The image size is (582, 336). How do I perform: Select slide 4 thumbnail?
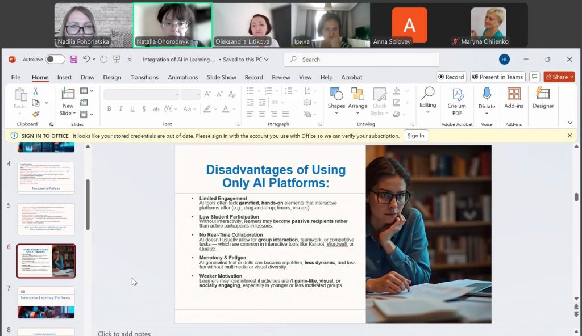(x=46, y=178)
